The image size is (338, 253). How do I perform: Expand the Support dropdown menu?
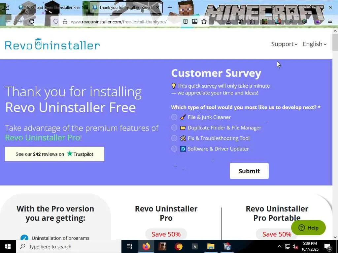pos(284,44)
